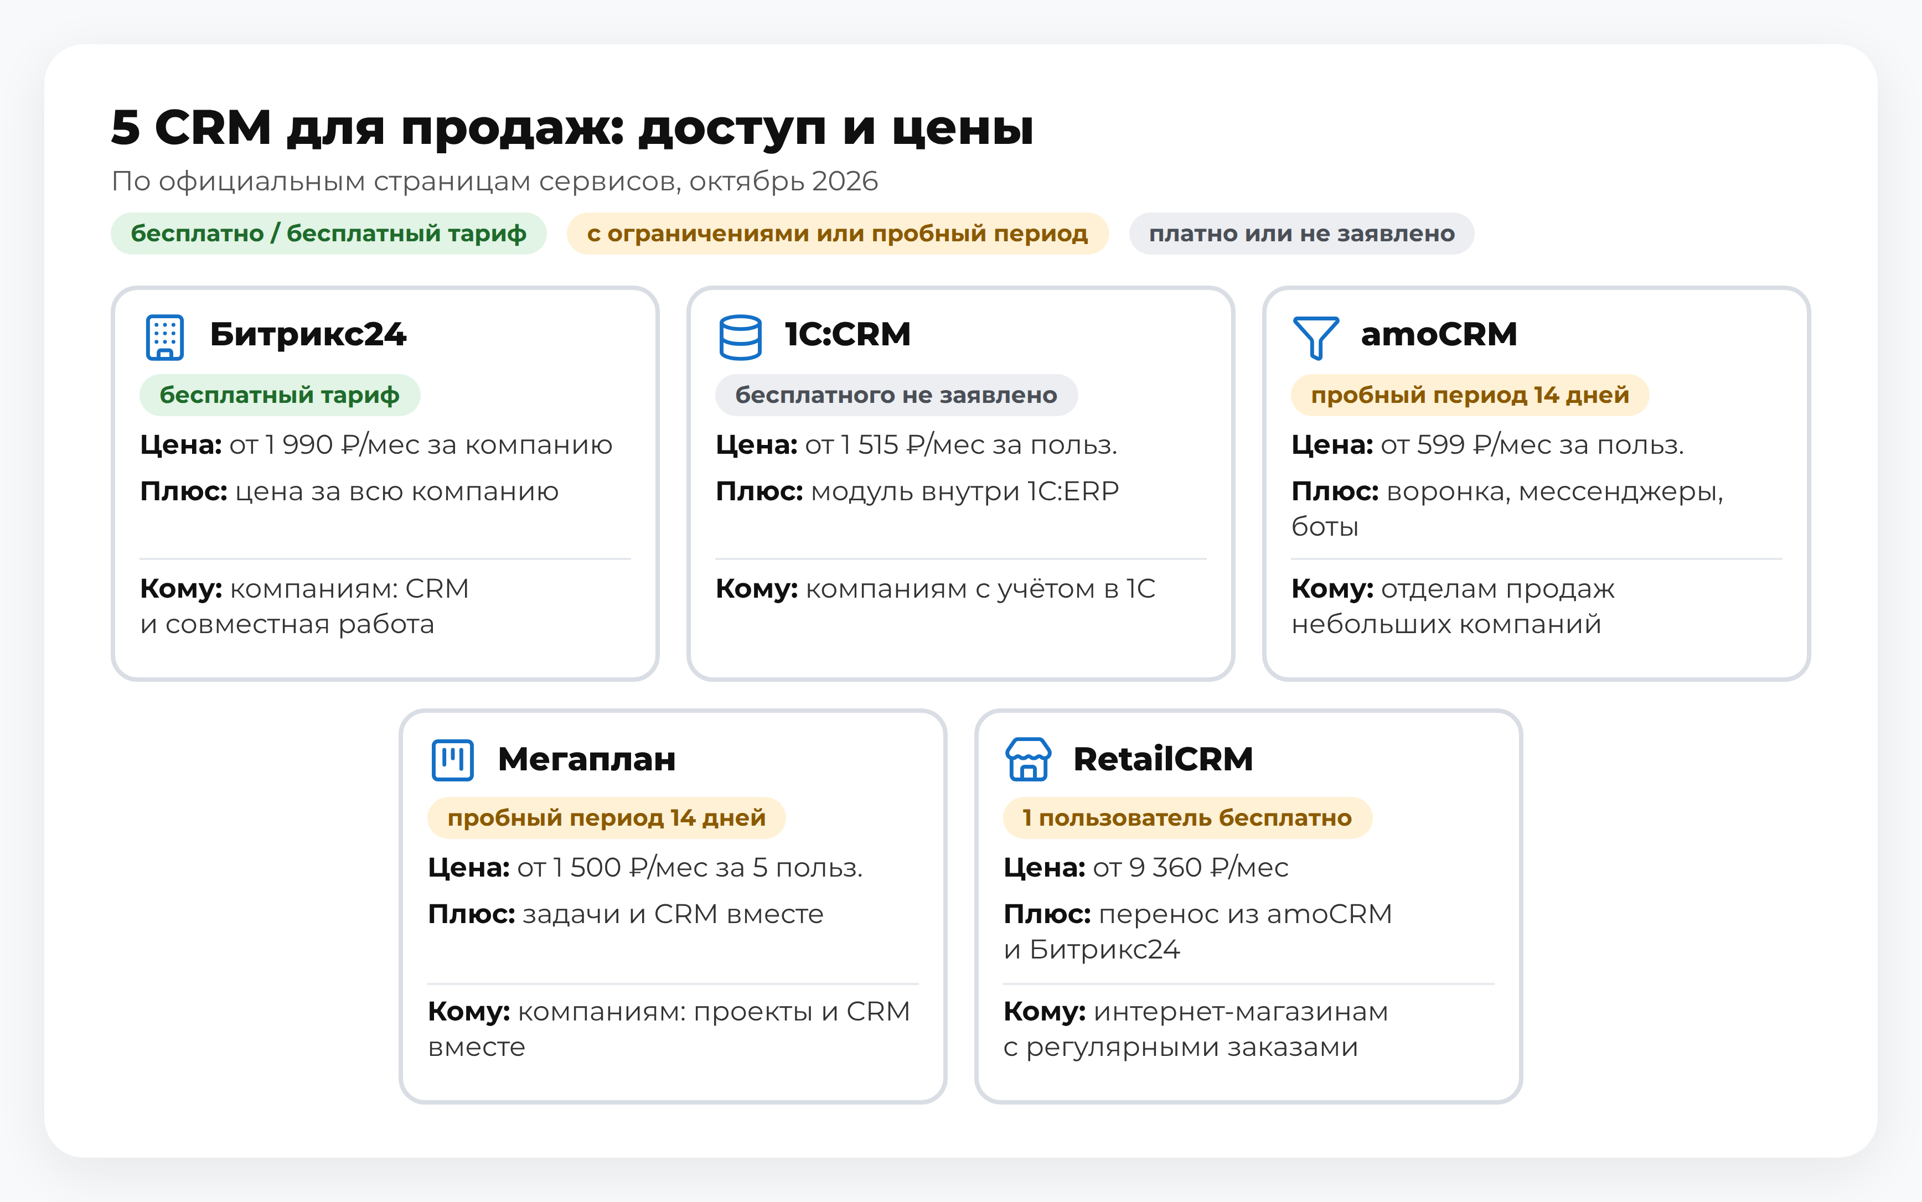This screenshot has height=1202, width=1922.
Task: Click the Мегаплан card title
Action: (x=587, y=759)
